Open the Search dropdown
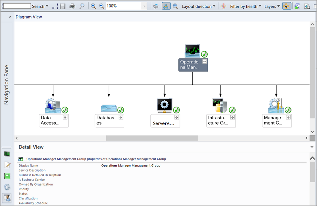Screen dimensions: 317x206 pos(40,6)
